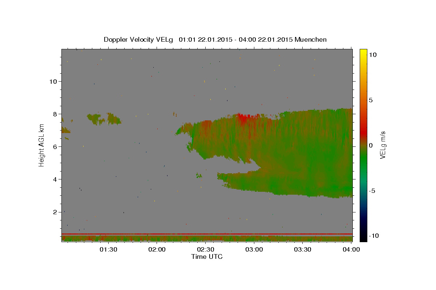
Task: Click the 'VELg m/s' colorbar label
Action: (x=383, y=145)
